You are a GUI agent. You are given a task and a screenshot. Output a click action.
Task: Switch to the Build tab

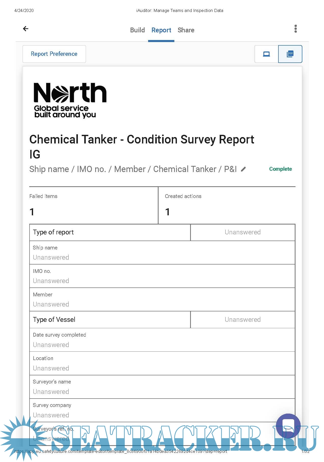[137, 30]
